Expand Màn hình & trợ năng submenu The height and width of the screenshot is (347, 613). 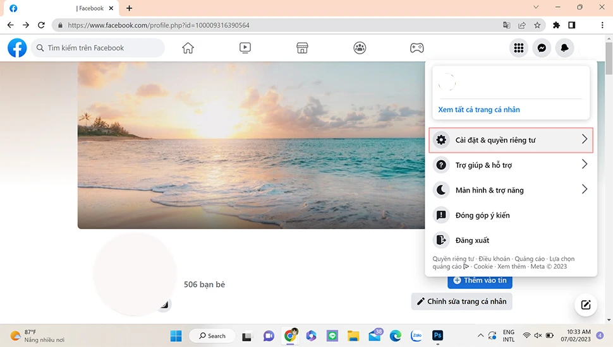click(x=511, y=190)
